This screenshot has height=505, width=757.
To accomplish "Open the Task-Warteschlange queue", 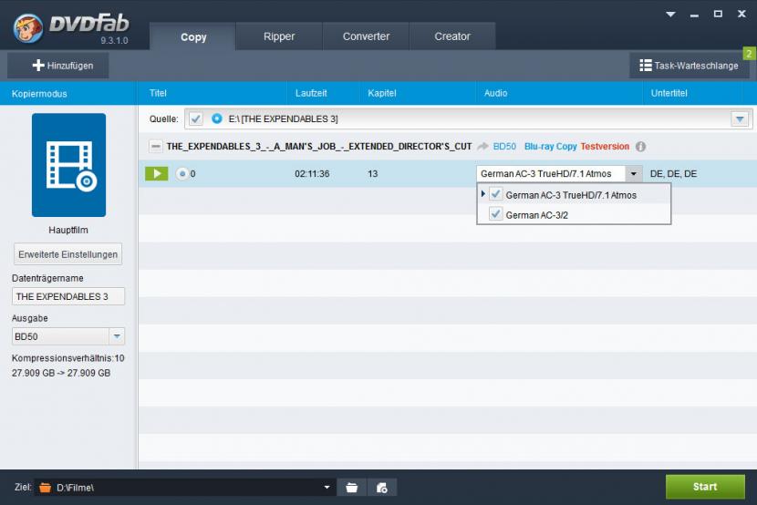I will [x=689, y=66].
